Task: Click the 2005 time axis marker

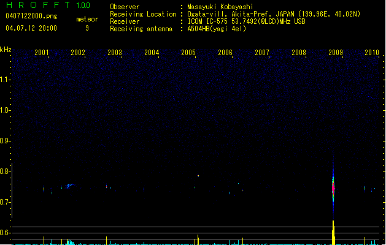Action: click(x=188, y=52)
